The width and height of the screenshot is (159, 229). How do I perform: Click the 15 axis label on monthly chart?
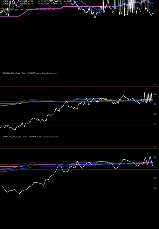click(x=155, y=147)
